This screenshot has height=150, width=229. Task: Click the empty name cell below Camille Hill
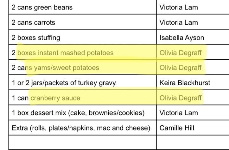[x=193, y=143]
